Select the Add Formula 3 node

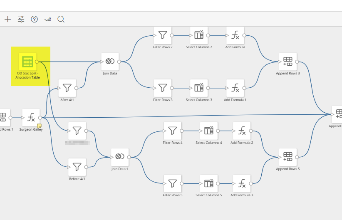(x=242, y=183)
